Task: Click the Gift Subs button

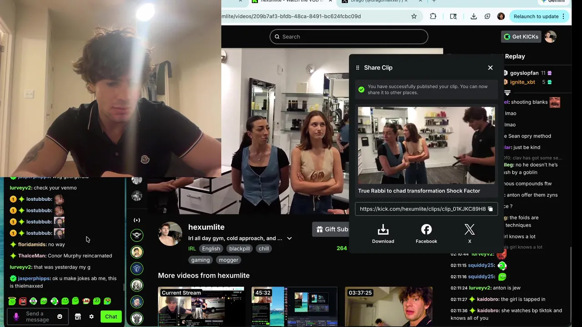Action: pos(332,229)
